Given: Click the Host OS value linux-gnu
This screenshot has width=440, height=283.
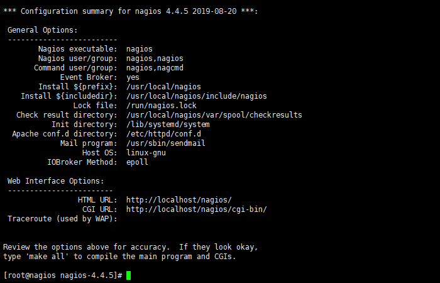Looking at the screenshot, I should click(146, 153).
